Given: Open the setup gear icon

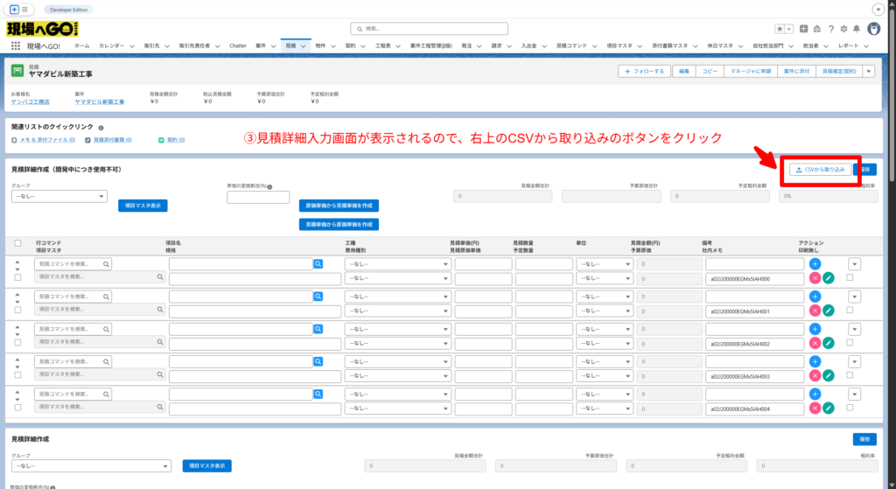Looking at the screenshot, I should pos(842,29).
